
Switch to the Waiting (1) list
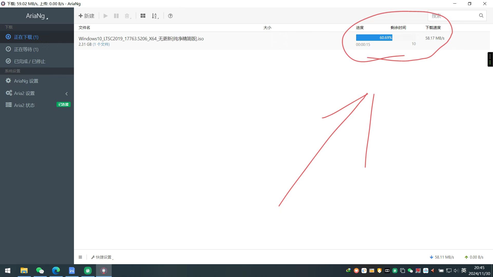[26, 49]
